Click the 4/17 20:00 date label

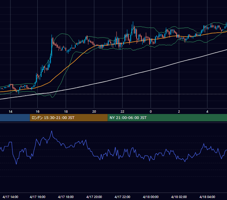pyautogui.click(x=94, y=197)
